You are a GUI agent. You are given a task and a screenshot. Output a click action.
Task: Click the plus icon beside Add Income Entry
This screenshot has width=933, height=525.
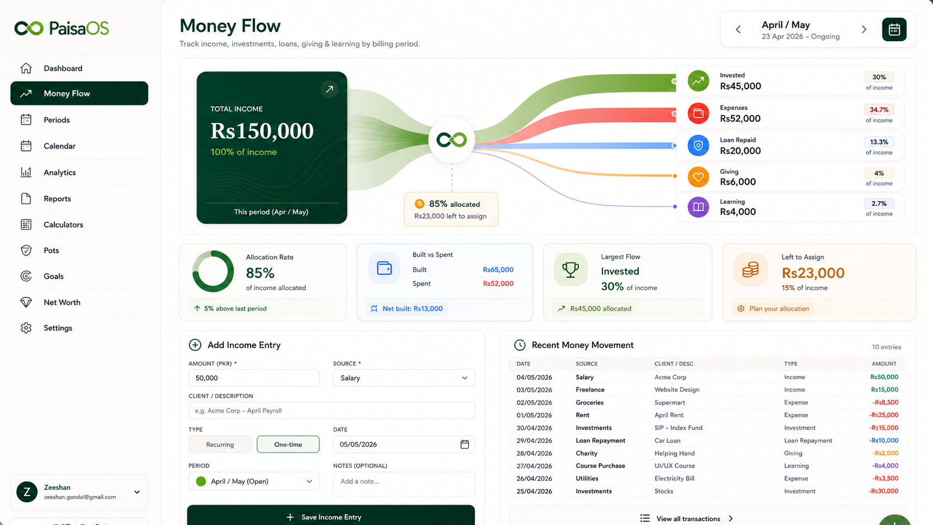(x=195, y=345)
